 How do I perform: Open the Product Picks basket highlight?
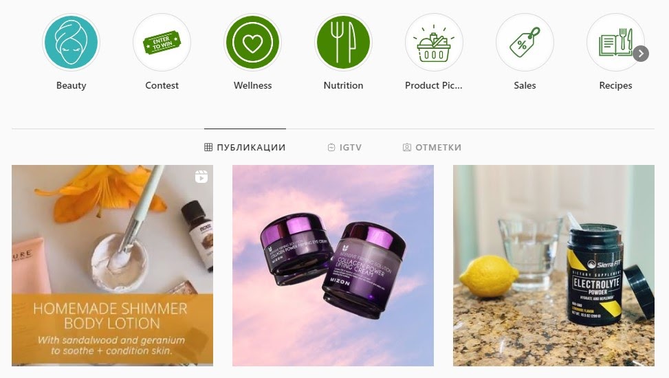[x=434, y=42]
